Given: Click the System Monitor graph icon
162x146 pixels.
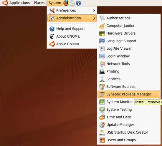Looking at the screenshot, I should (x=102, y=102).
